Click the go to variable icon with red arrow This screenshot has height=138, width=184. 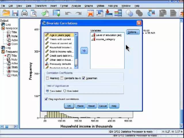click(x=109, y=13)
